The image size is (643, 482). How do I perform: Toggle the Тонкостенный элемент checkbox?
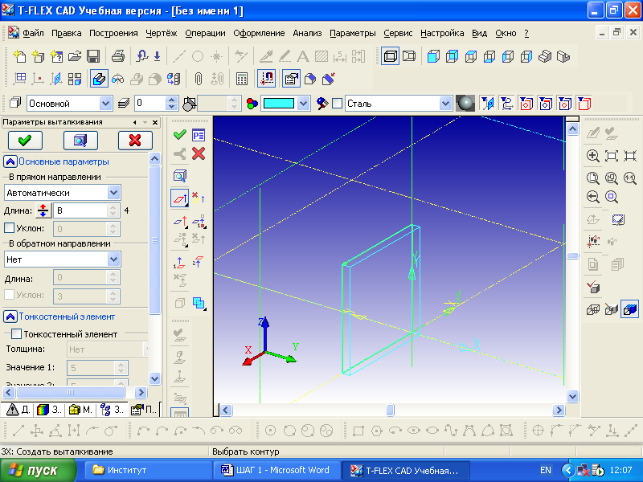(16, 334)
